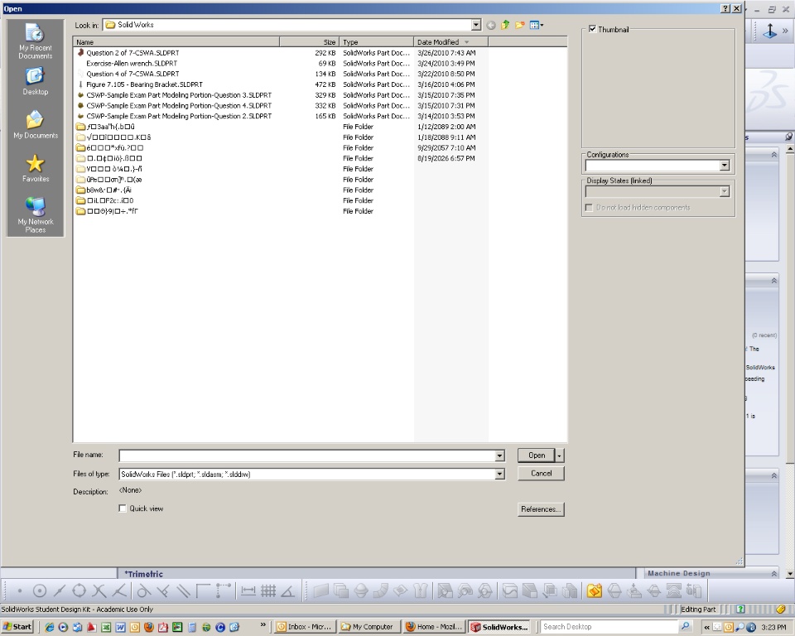Viewport: 795px width, 636px height.
Task: Click the Open button
Action: click(537, 455)
